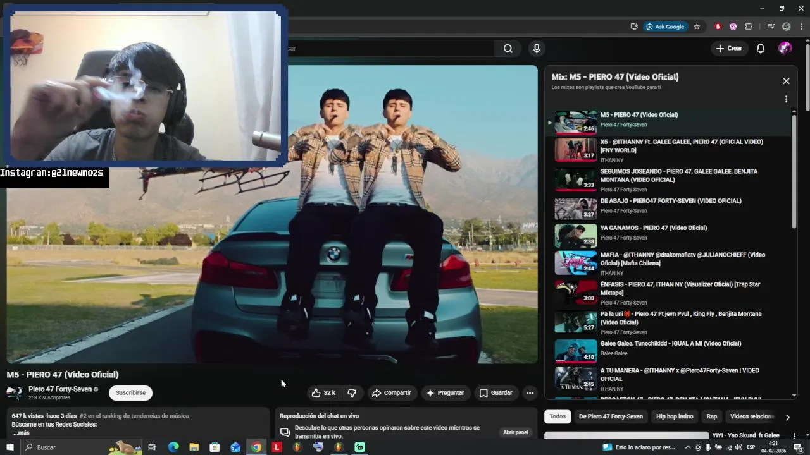Show hidden system tray icons chevron

click(688, 447)
